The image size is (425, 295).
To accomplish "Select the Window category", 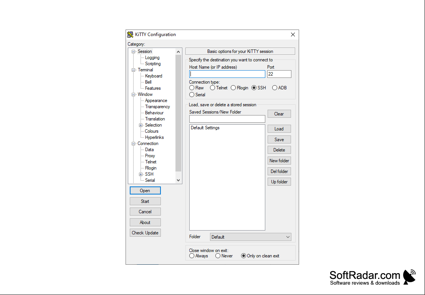I will [x=145, y=94].
